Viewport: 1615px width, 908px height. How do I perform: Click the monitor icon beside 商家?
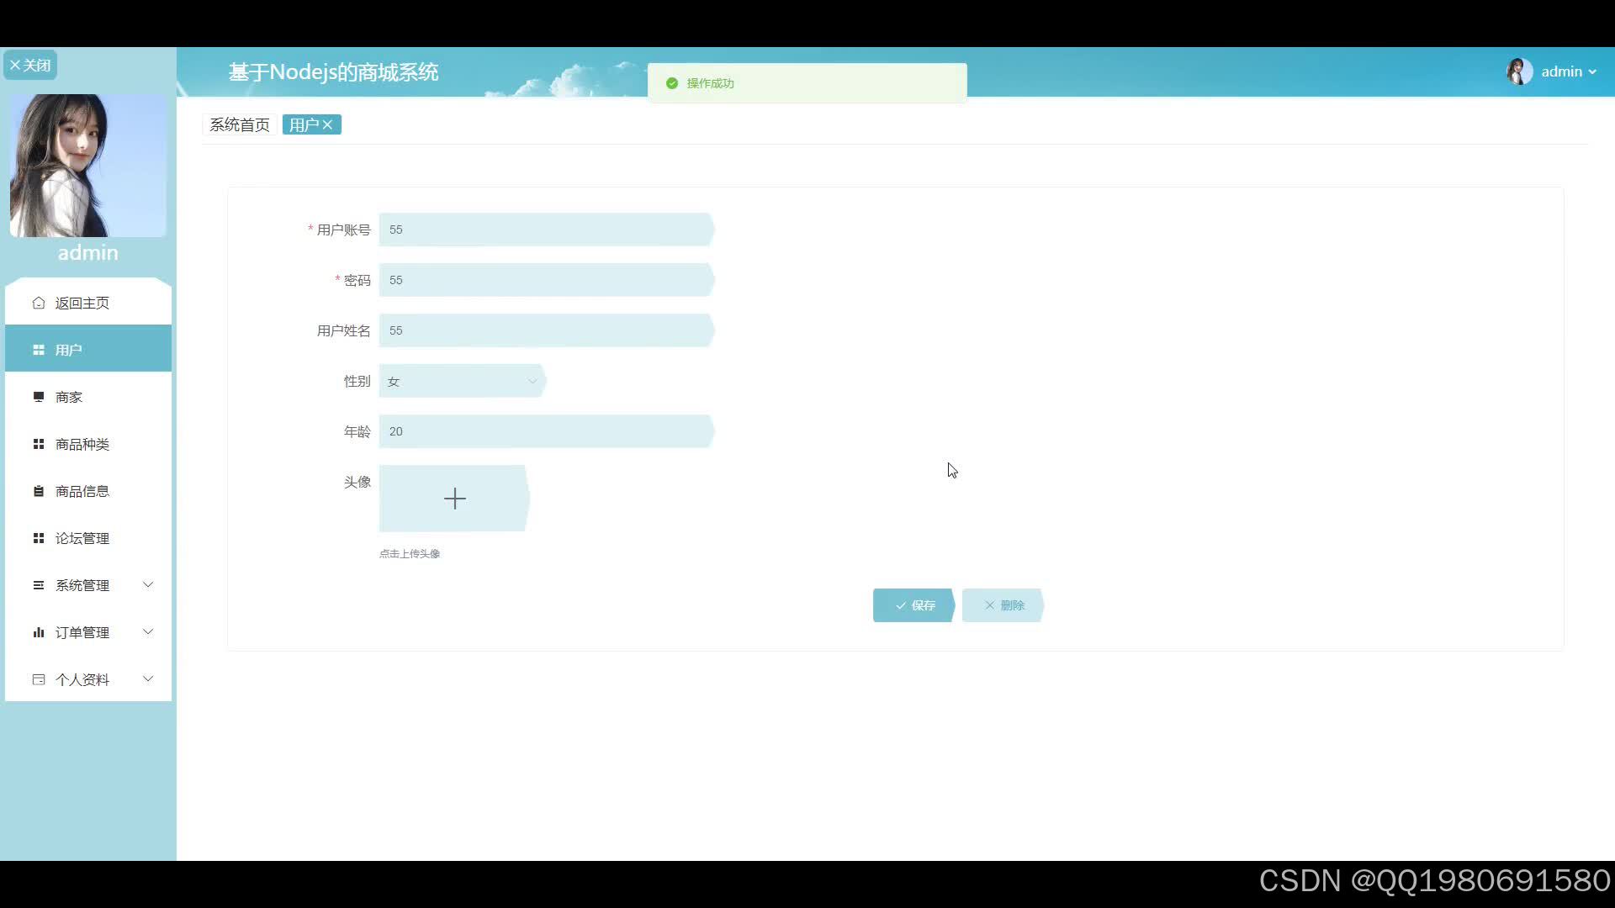click(39, 397)
